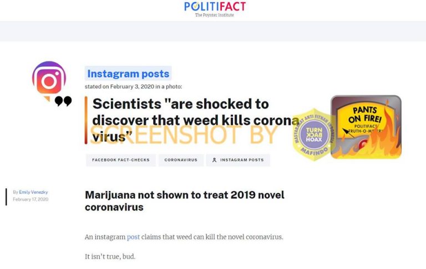Click the gray banner strip below header
This screenshot has width=426, height=269.
[x=213, y=31]
